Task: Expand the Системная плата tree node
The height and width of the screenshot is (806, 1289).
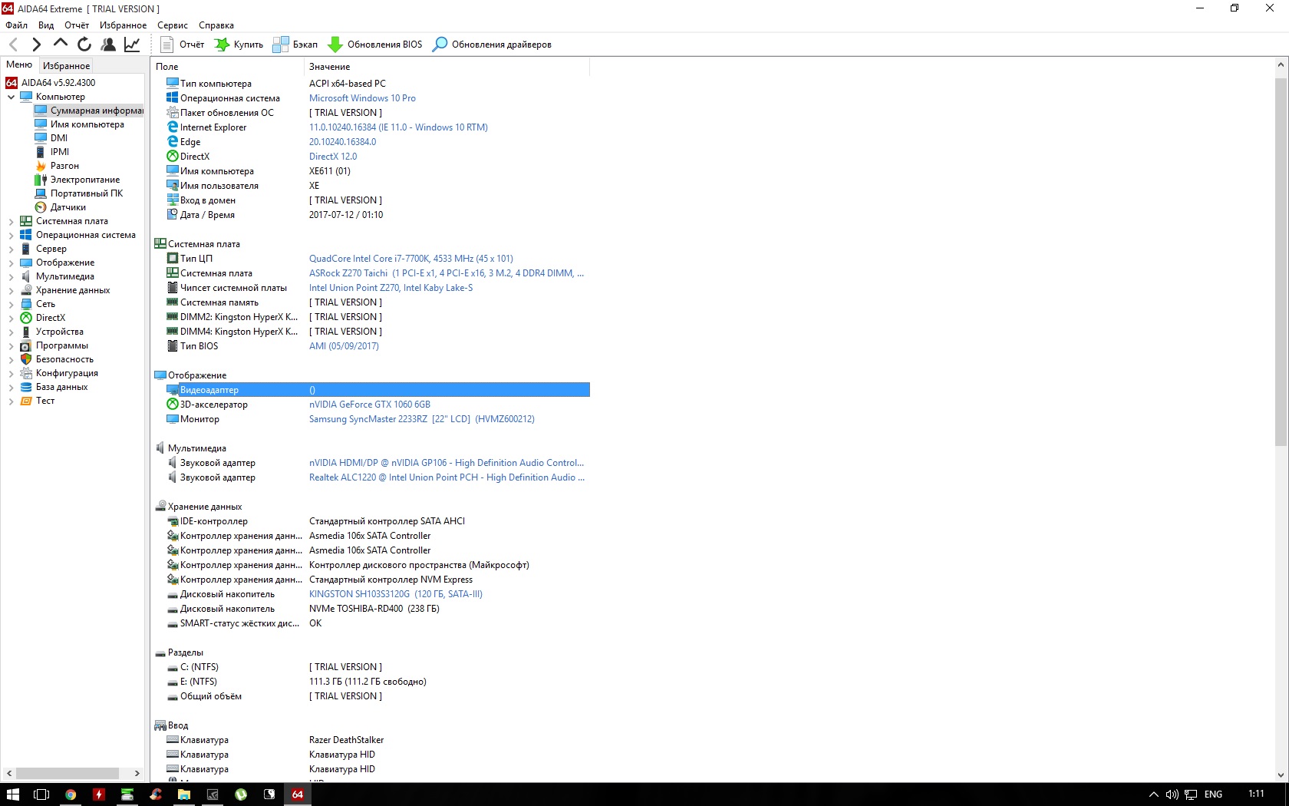Action: [11, 221]
